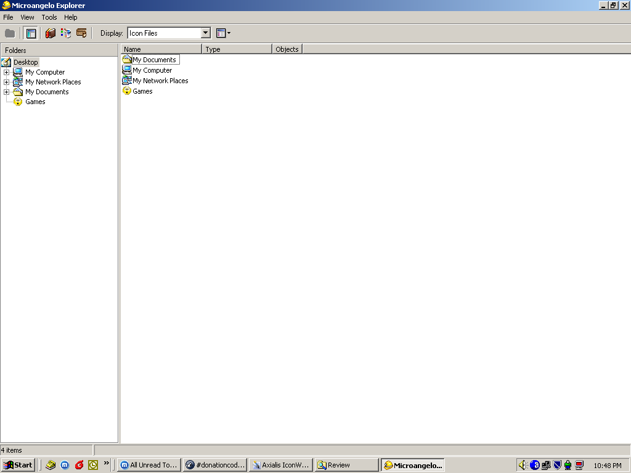Open the Librarian books toolbar icon

[x=51, y=33]
